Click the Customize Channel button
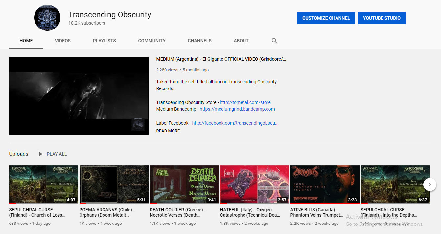Viewport: 441px width, 234px height. pyautogui.click(x=326, y=18)
